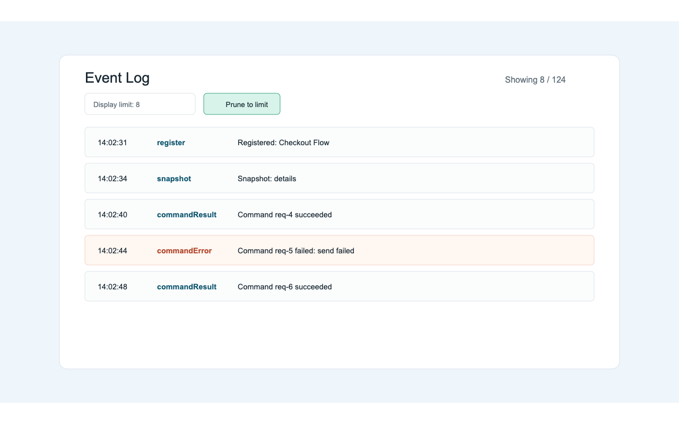Click the snapshot type label
This screenshot has width=679, height=424.
point(173,179)
